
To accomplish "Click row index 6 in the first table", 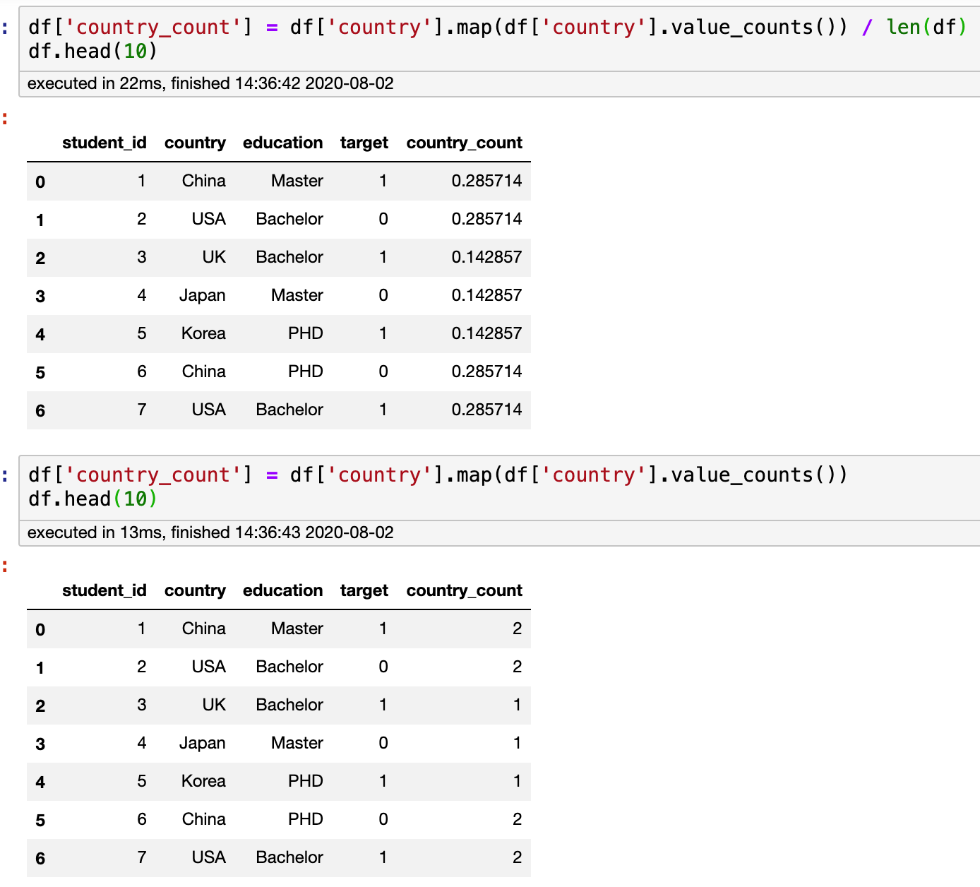I will point(40,410).
